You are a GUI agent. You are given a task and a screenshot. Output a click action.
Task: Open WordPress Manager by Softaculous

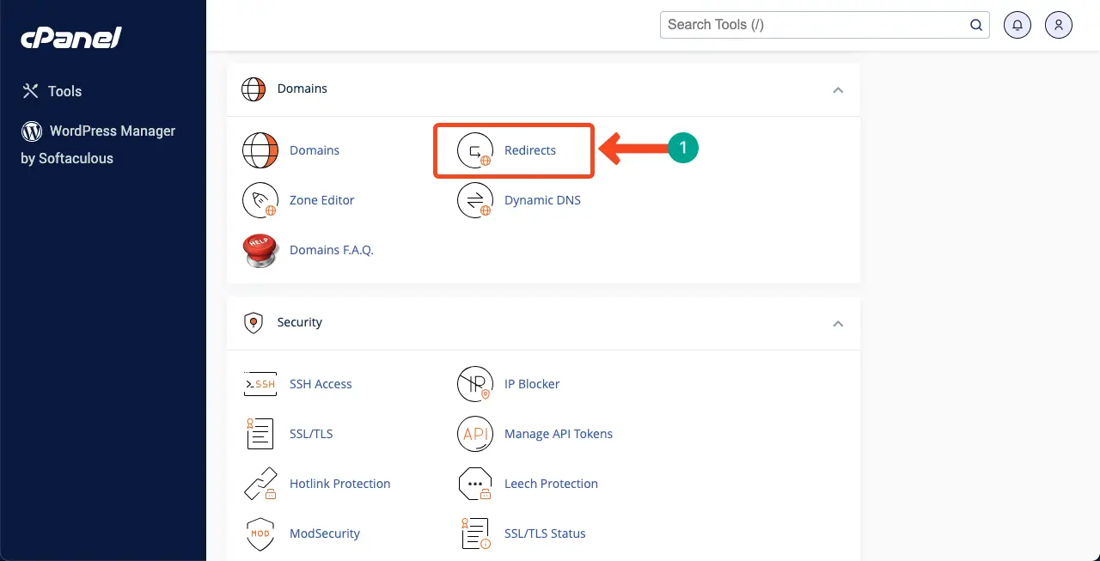tap(98, 144)
